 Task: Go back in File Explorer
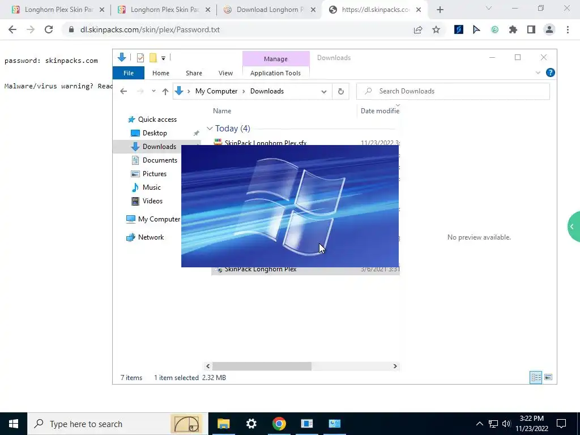(123, 91)
